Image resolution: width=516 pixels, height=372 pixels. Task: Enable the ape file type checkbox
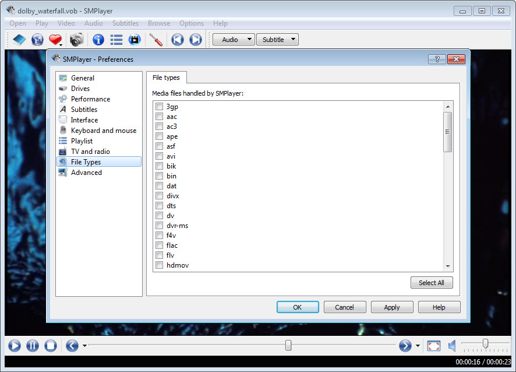pos(159,136)
